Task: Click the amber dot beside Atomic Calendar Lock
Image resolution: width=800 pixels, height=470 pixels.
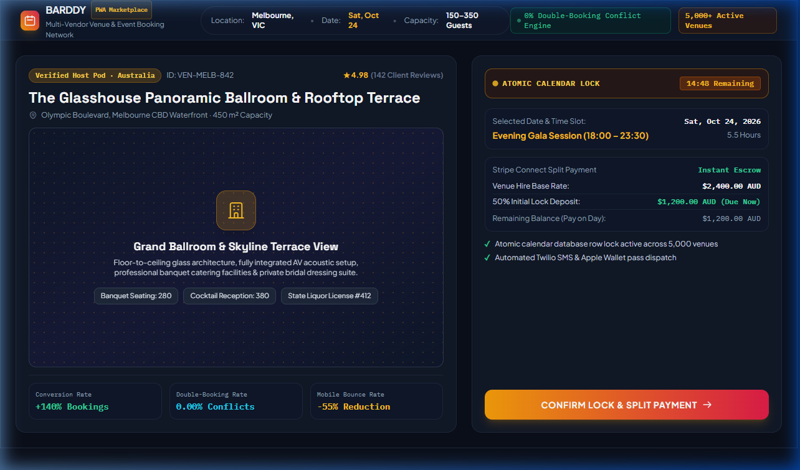Action: [x=495, y=83]
